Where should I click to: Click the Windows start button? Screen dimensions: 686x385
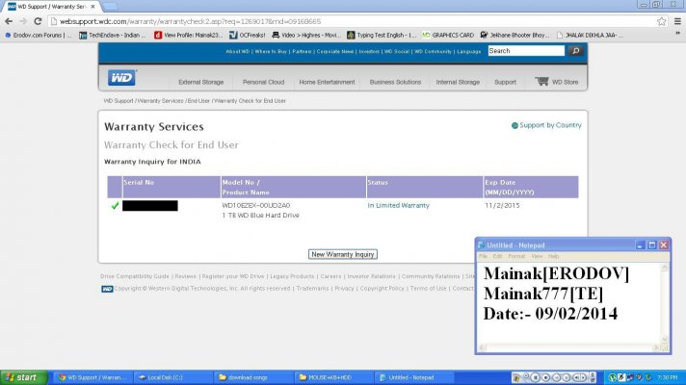coord(24,377)
